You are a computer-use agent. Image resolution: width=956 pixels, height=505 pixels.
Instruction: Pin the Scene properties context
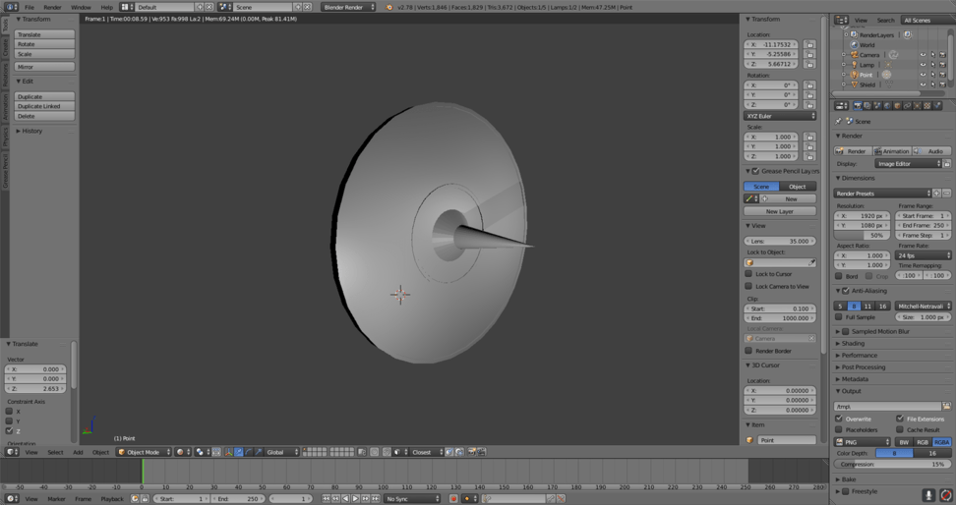coord(839,121)
